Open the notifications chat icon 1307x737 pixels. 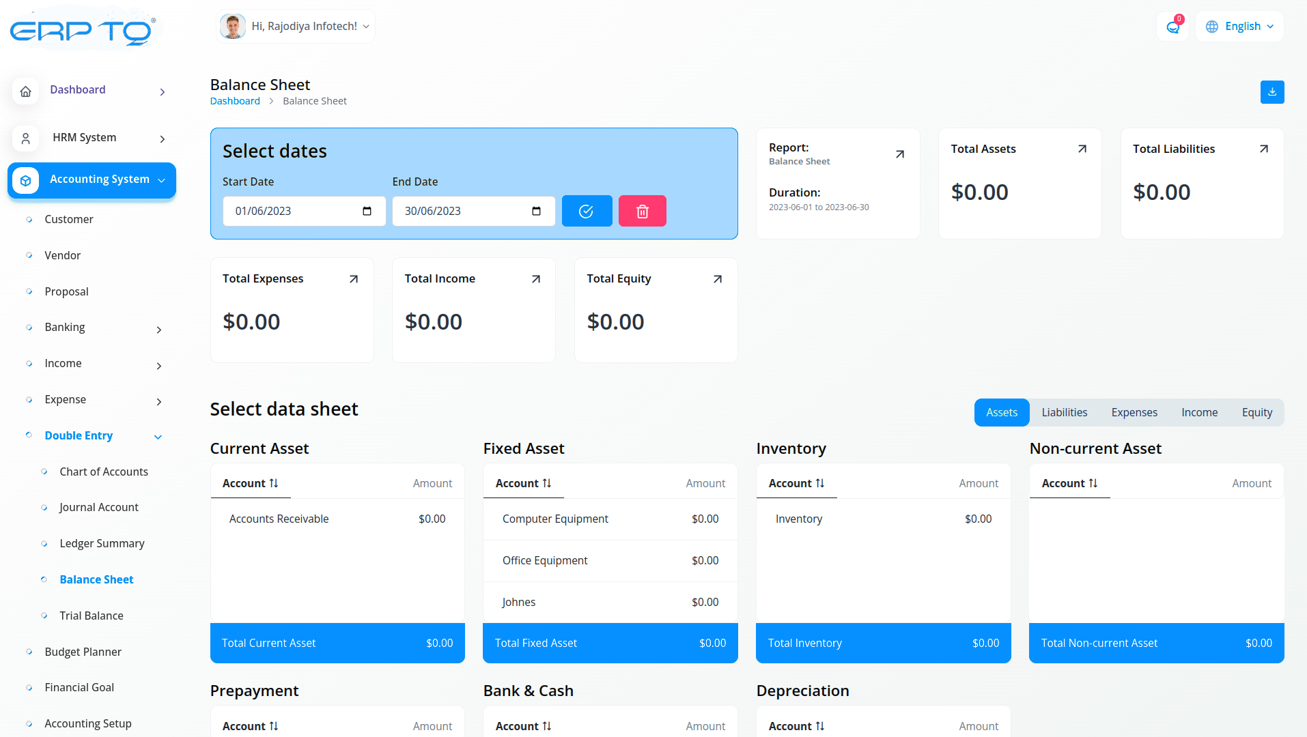click(1172, 27)
